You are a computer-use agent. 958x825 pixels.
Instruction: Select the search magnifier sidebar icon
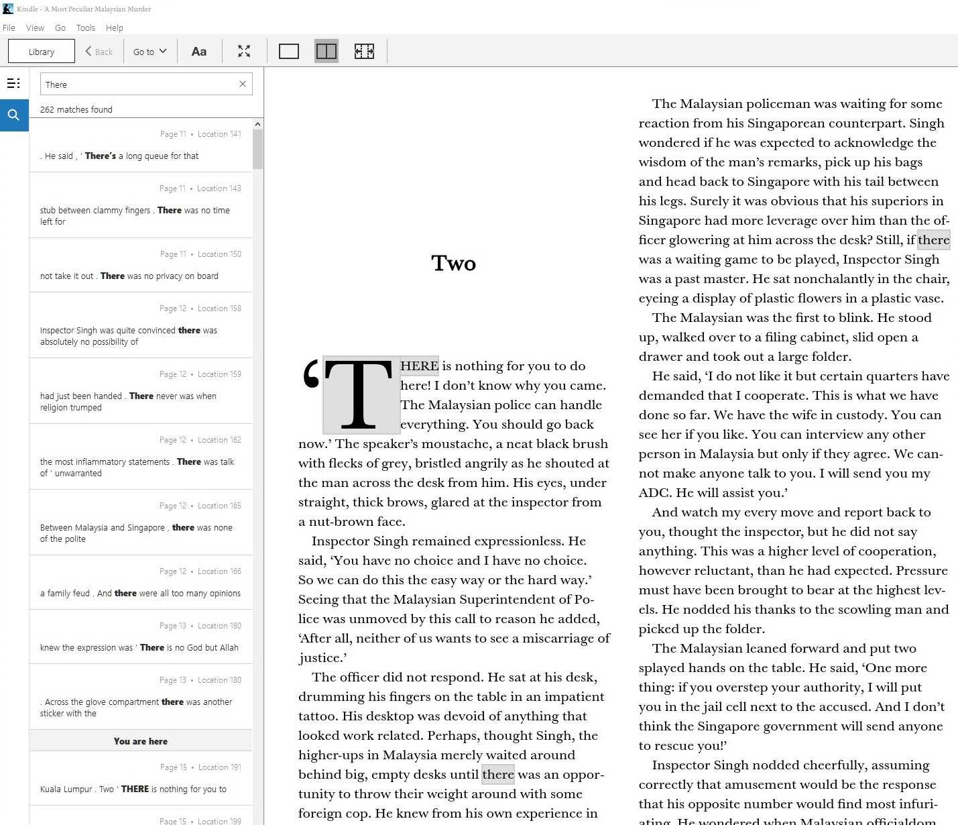coord(13,115)
